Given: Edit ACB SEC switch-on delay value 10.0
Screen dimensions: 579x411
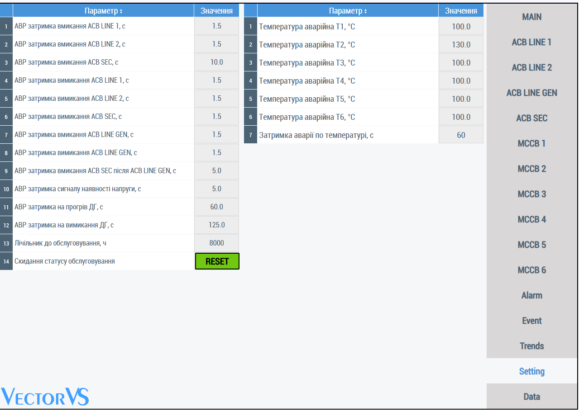Looking at the screenshot, I should click(217, 62).
